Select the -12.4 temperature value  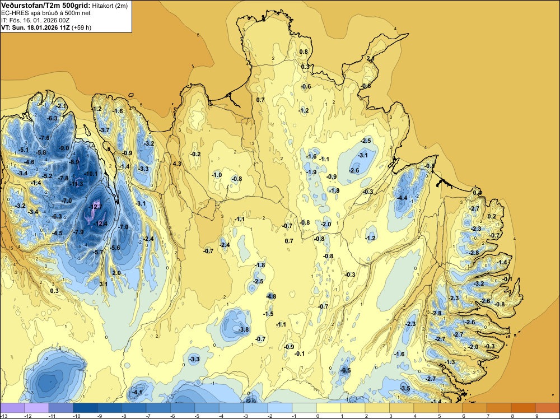[x=100, y=224]
